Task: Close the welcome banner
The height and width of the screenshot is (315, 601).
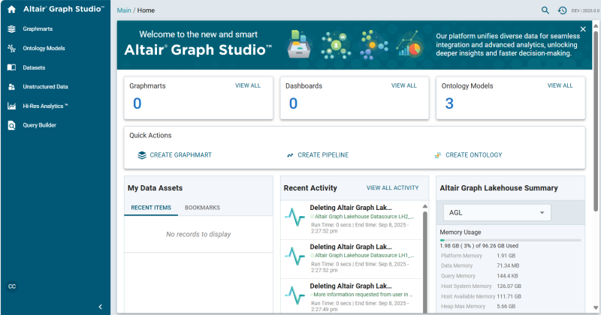Action: click(x=583, y=29)
